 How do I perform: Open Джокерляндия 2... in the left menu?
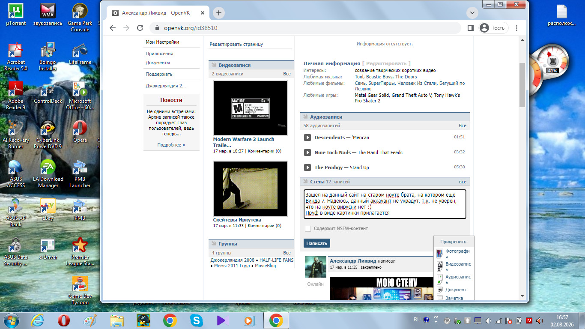(166, 86)
